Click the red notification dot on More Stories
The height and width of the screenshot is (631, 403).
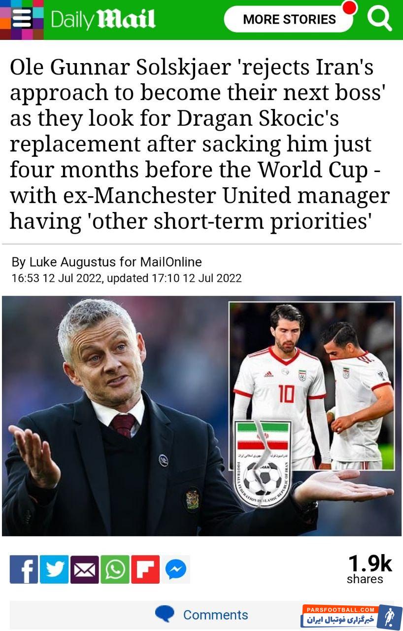click(349, 7)
